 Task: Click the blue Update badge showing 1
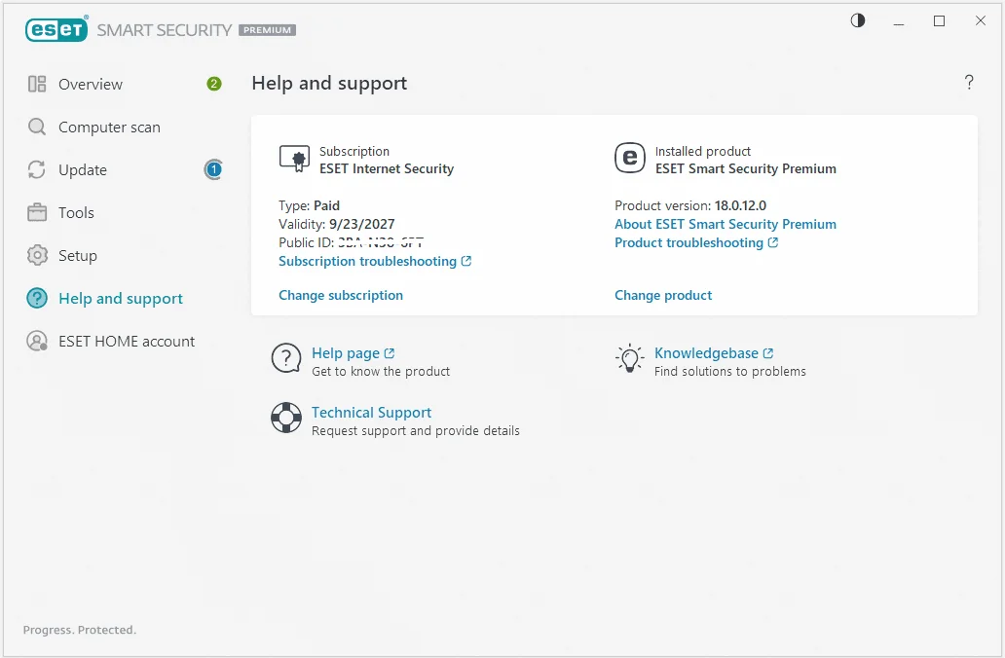click(213, 169)
